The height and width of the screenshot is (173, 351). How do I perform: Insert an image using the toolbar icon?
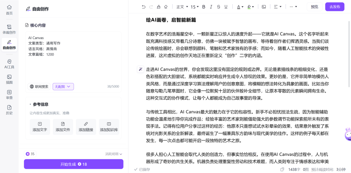(x=264, y=7)
